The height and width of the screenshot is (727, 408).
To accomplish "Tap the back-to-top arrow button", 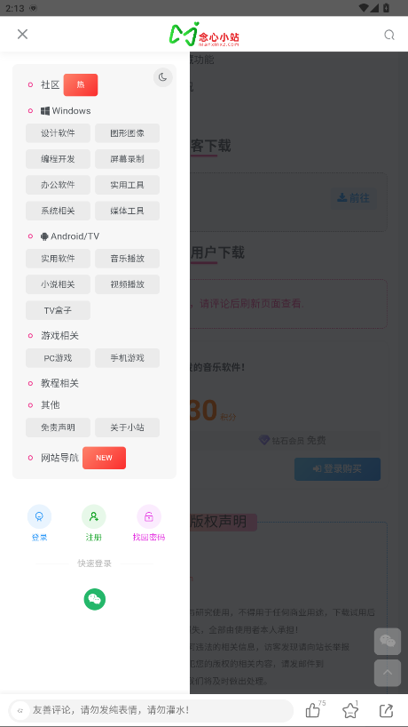I will click(388, 673).
